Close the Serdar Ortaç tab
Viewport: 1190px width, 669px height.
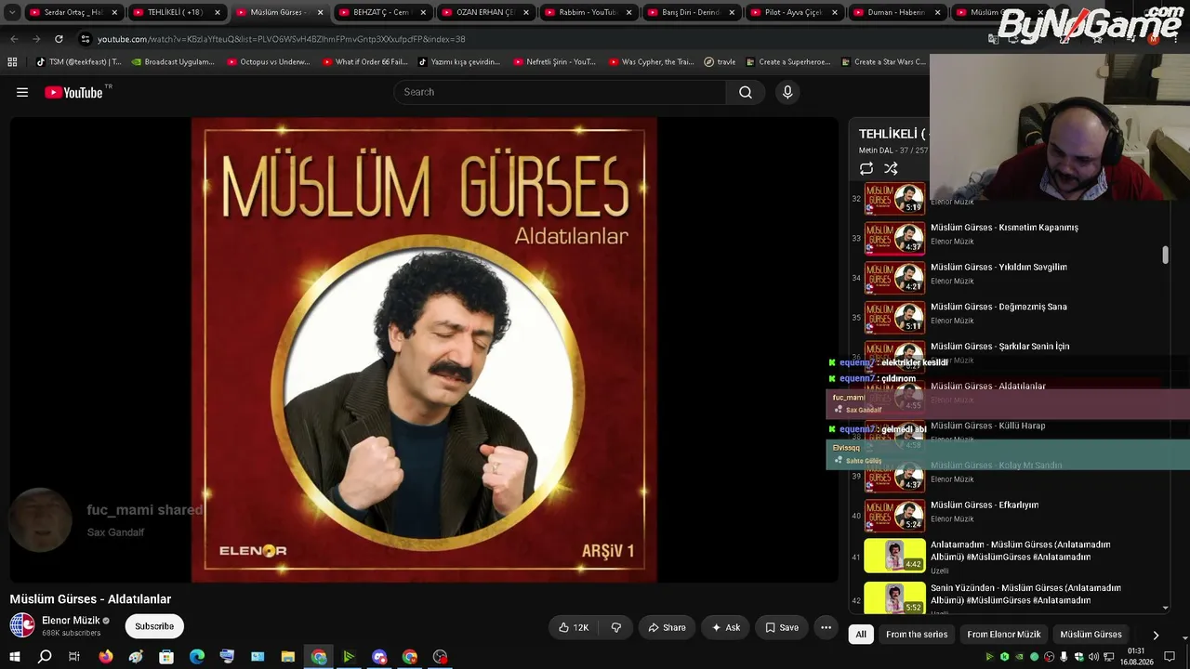(x=114, y=12)
